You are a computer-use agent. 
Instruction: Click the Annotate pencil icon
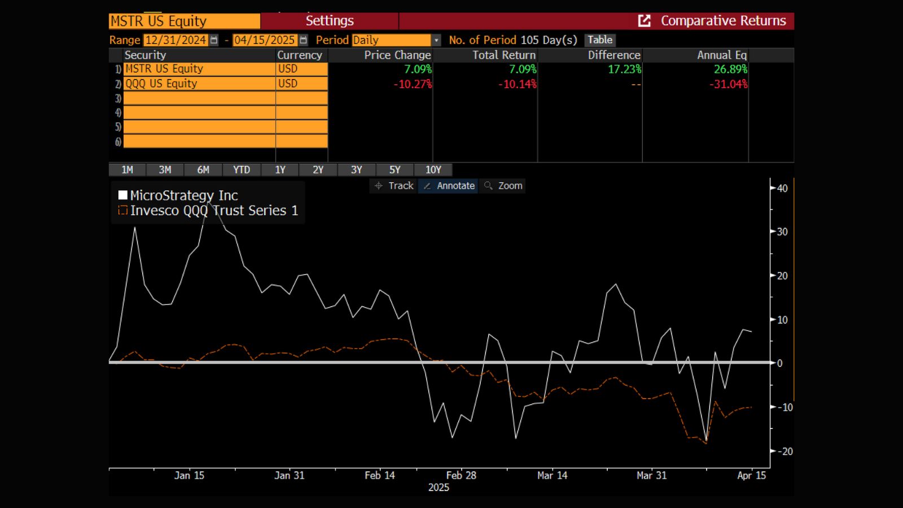tap(427, 186)
